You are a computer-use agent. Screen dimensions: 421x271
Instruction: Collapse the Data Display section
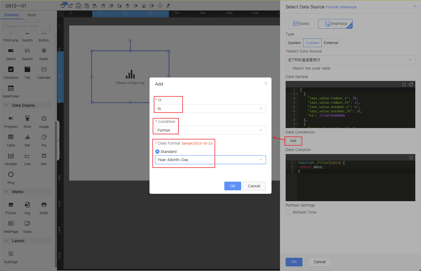6,105
